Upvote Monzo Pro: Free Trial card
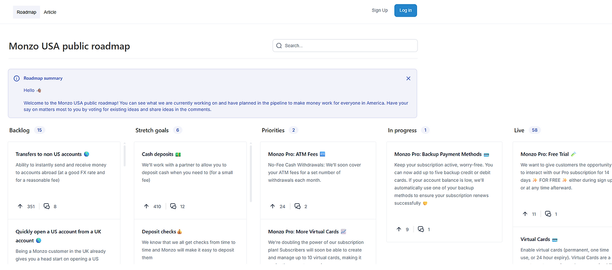Screen dimensions: 612x270 (x=525, y=214)
